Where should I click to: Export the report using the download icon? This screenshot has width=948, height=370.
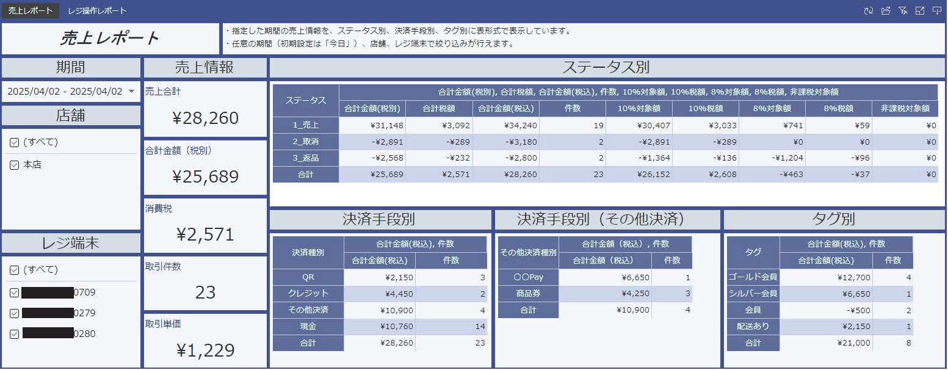coord(937,10)
